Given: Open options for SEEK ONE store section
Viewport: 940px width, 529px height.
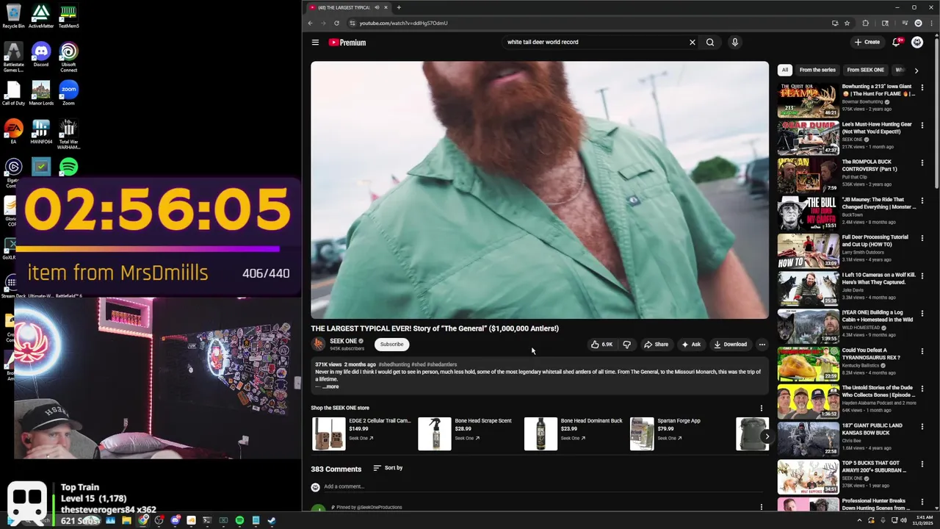Looking at the screenshot, I should 761,408.
